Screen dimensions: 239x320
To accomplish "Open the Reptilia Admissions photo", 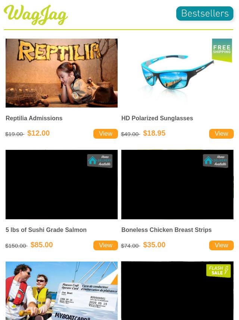I will pos(61,73).
